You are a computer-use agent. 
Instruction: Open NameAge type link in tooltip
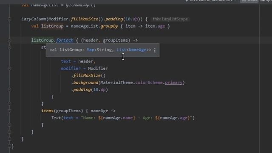(138, 50)
